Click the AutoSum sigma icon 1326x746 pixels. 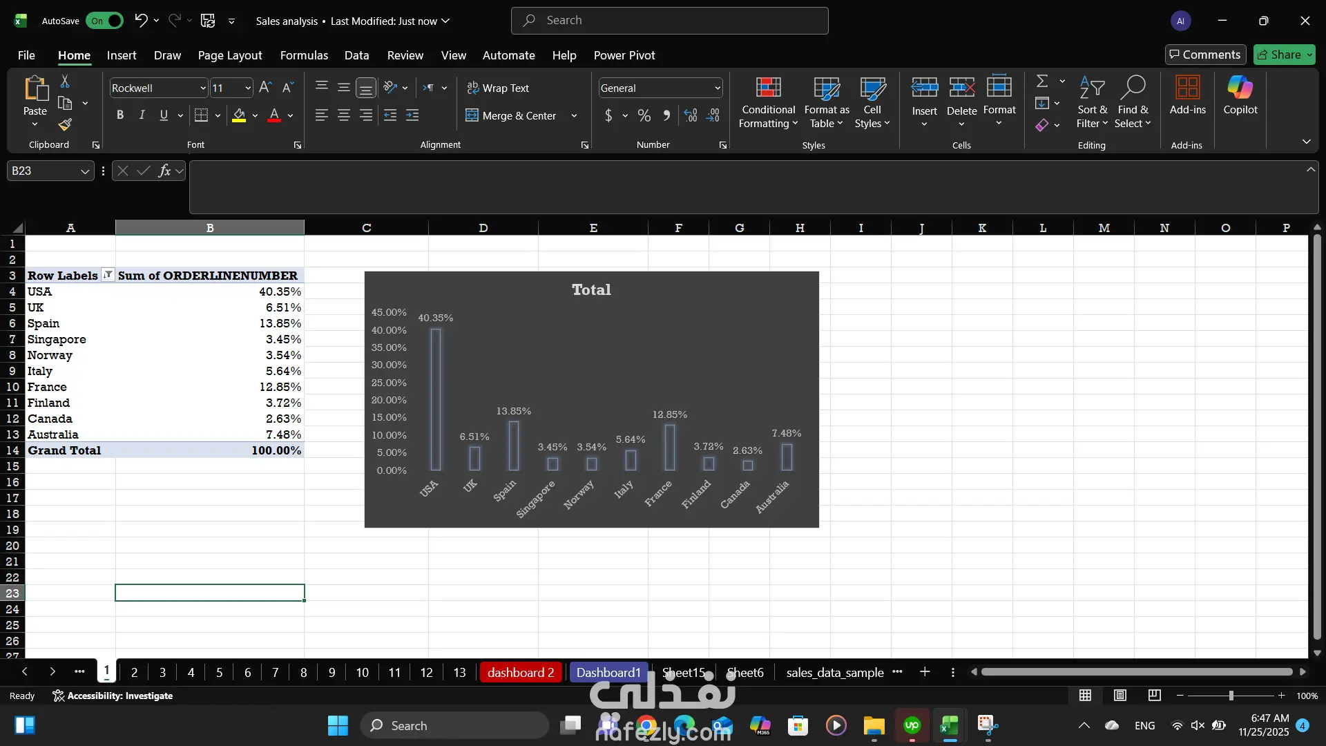pyautogui.click(x=1042, y=82)
